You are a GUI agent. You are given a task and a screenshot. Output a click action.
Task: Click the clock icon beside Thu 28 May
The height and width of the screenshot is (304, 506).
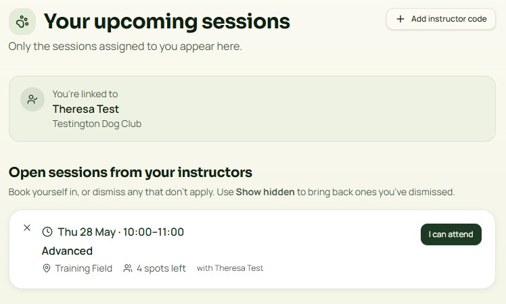coord(47,232)
